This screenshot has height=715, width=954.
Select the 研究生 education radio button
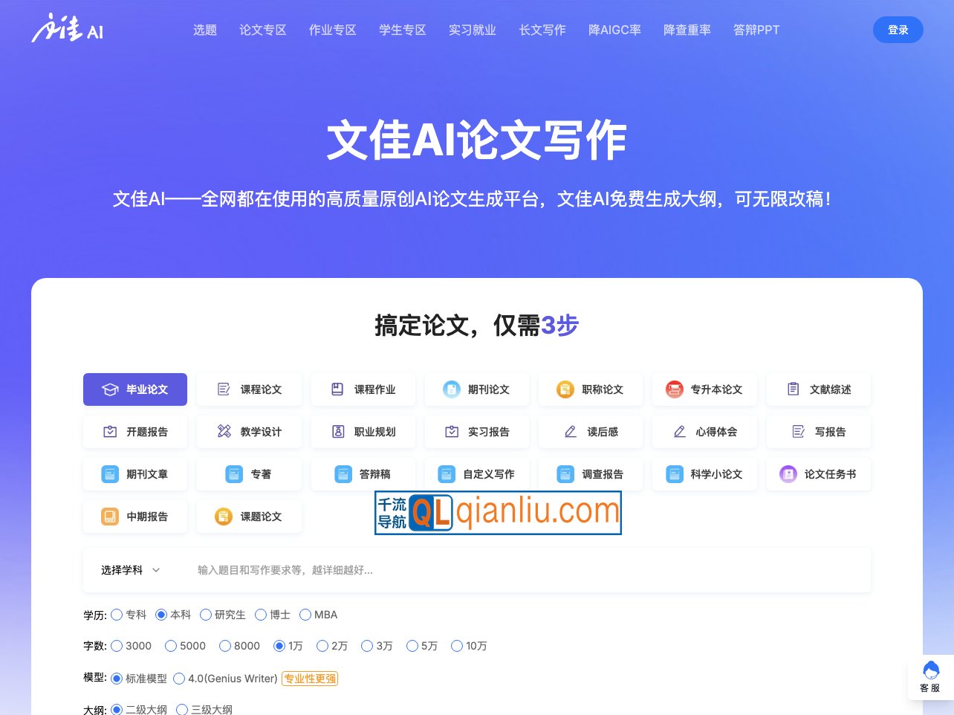tap(206, 615)
